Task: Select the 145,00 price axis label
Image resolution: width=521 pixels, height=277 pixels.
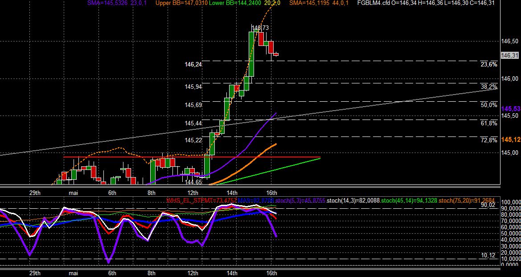Action: click(510, 153)
